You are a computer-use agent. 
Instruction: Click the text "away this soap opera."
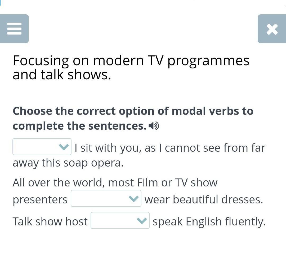tap(68, 163)
